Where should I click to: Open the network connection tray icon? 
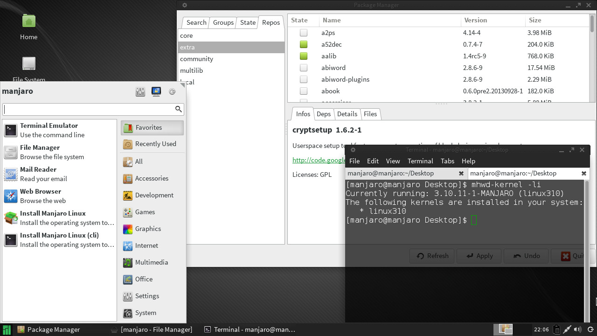(x=567, y=329)
